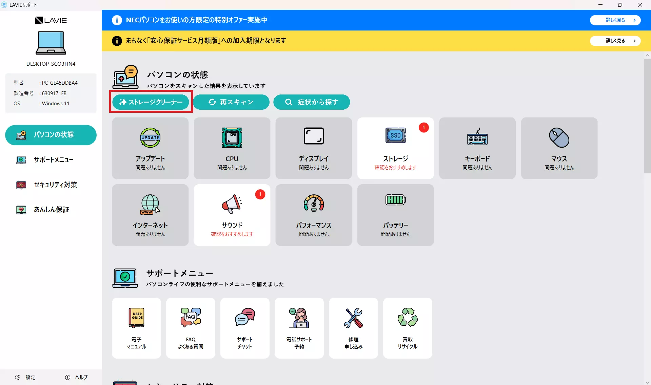
Task: Open the 電子マニュアル user guide
Action: (x=136, y=328)
